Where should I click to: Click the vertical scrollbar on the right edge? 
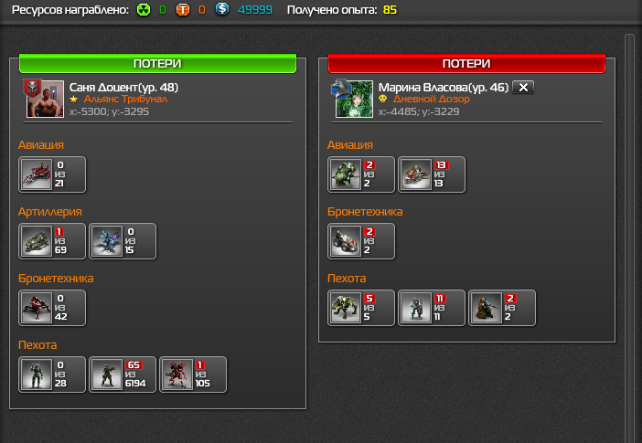coord(629,238)
